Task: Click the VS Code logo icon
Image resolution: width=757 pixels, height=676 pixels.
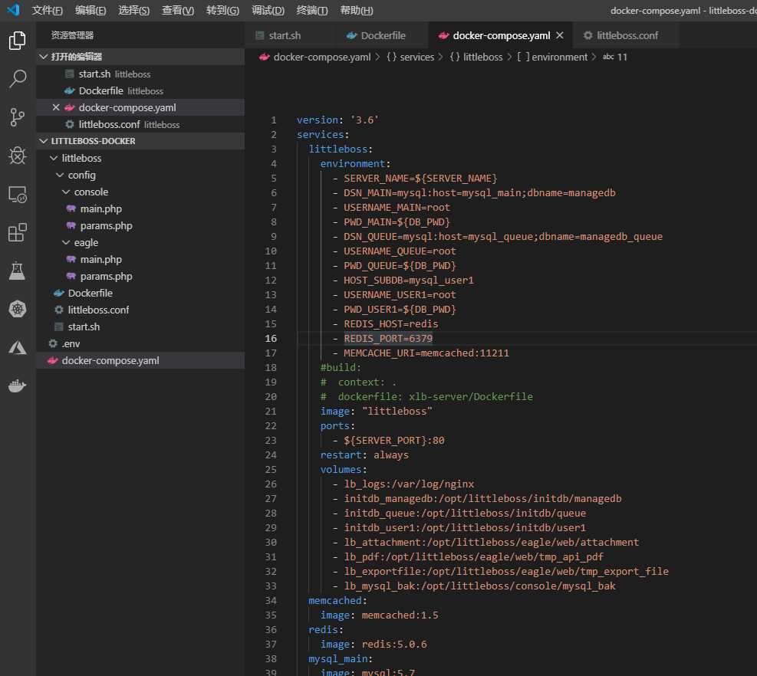Action: coord(14,10)
